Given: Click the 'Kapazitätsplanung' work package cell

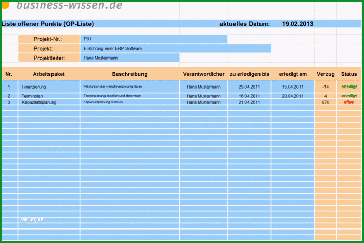Looking at the screenshot, I should [49, 102].
